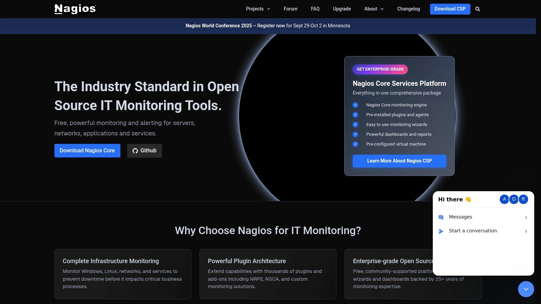Image resolution: width=541 pixels, height=304 pixels.
Task: Click Learn More About Nagios CSP
Action: 399,161
